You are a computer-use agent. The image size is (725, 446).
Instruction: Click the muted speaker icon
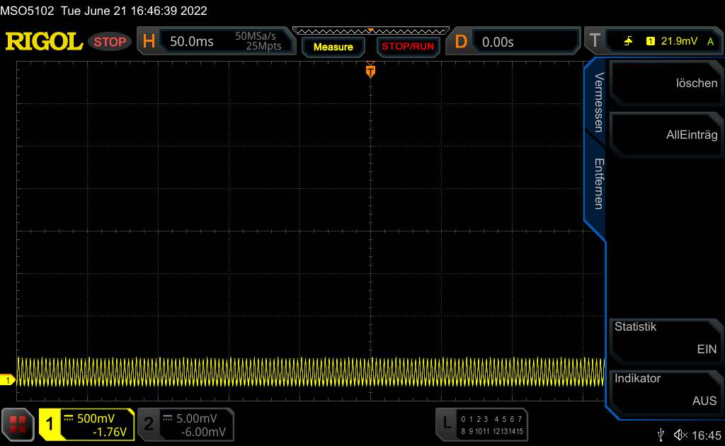(x=680, y=435)
